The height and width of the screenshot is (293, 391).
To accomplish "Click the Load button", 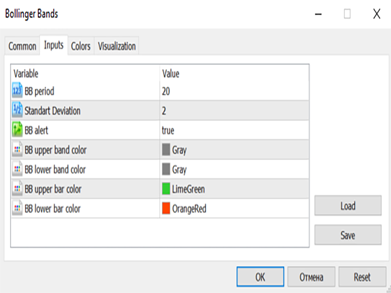I will coord(348,206).
